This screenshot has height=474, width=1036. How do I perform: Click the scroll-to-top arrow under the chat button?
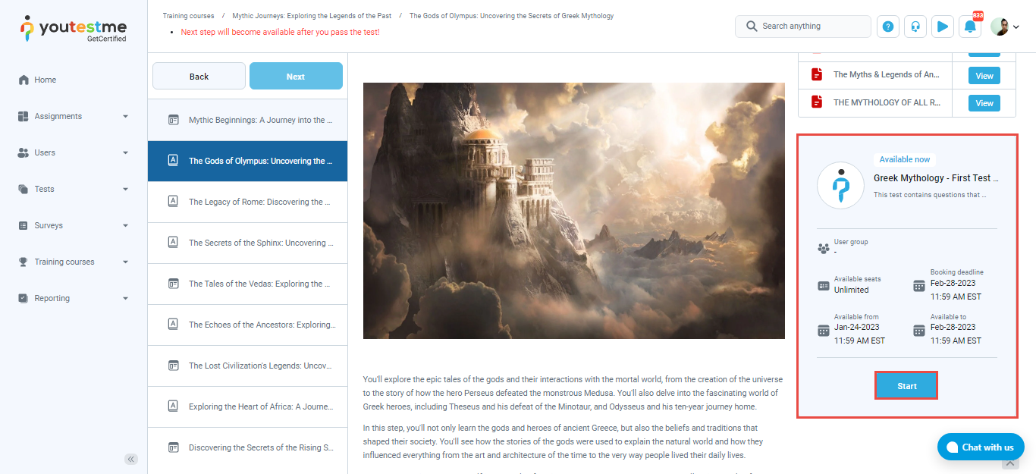click(1009, 464)
